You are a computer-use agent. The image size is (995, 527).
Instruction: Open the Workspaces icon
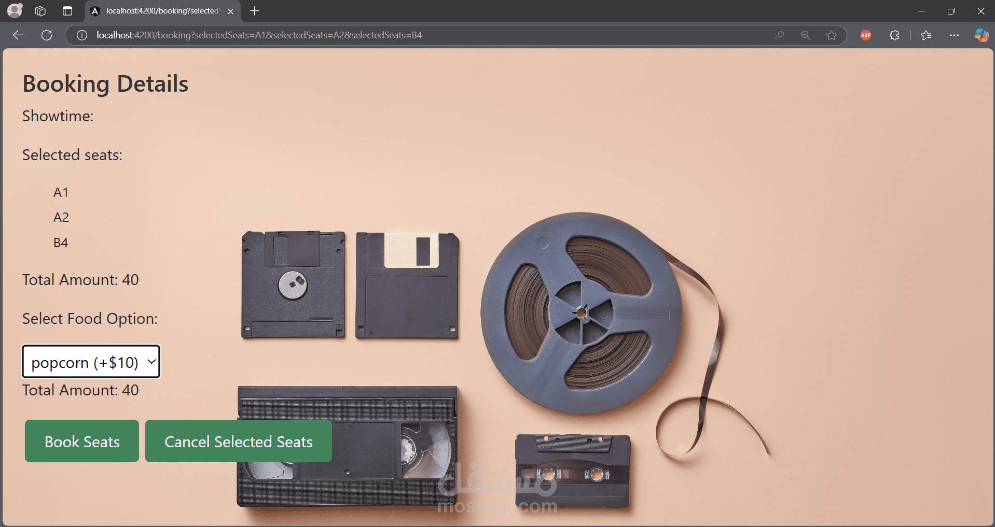(40, 11)
